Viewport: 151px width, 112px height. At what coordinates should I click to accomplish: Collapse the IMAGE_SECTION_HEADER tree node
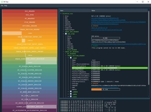click(65, 55)
